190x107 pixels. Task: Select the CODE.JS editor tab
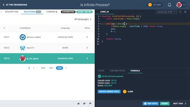(x=104, y=12)
